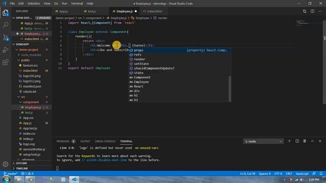
Task: Click the Windows Start button
Action: pyautogui.click(x=6, y=179)
